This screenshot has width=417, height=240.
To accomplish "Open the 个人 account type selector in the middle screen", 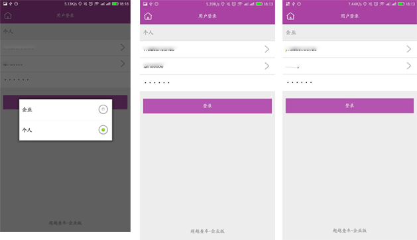I will coord(208,32).
